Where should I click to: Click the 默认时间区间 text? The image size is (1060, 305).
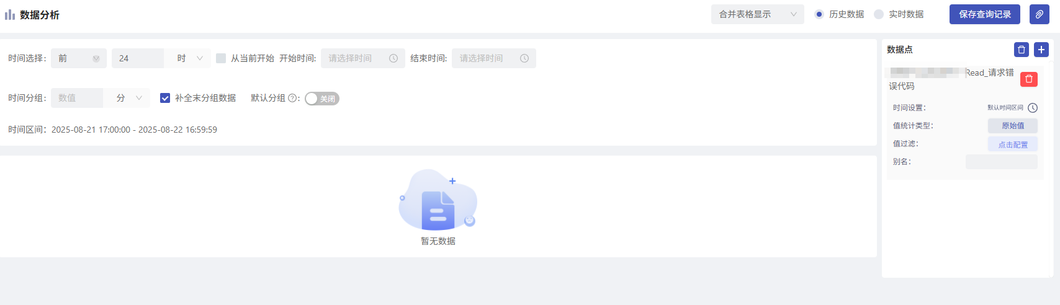click(x=1005, y=108)
